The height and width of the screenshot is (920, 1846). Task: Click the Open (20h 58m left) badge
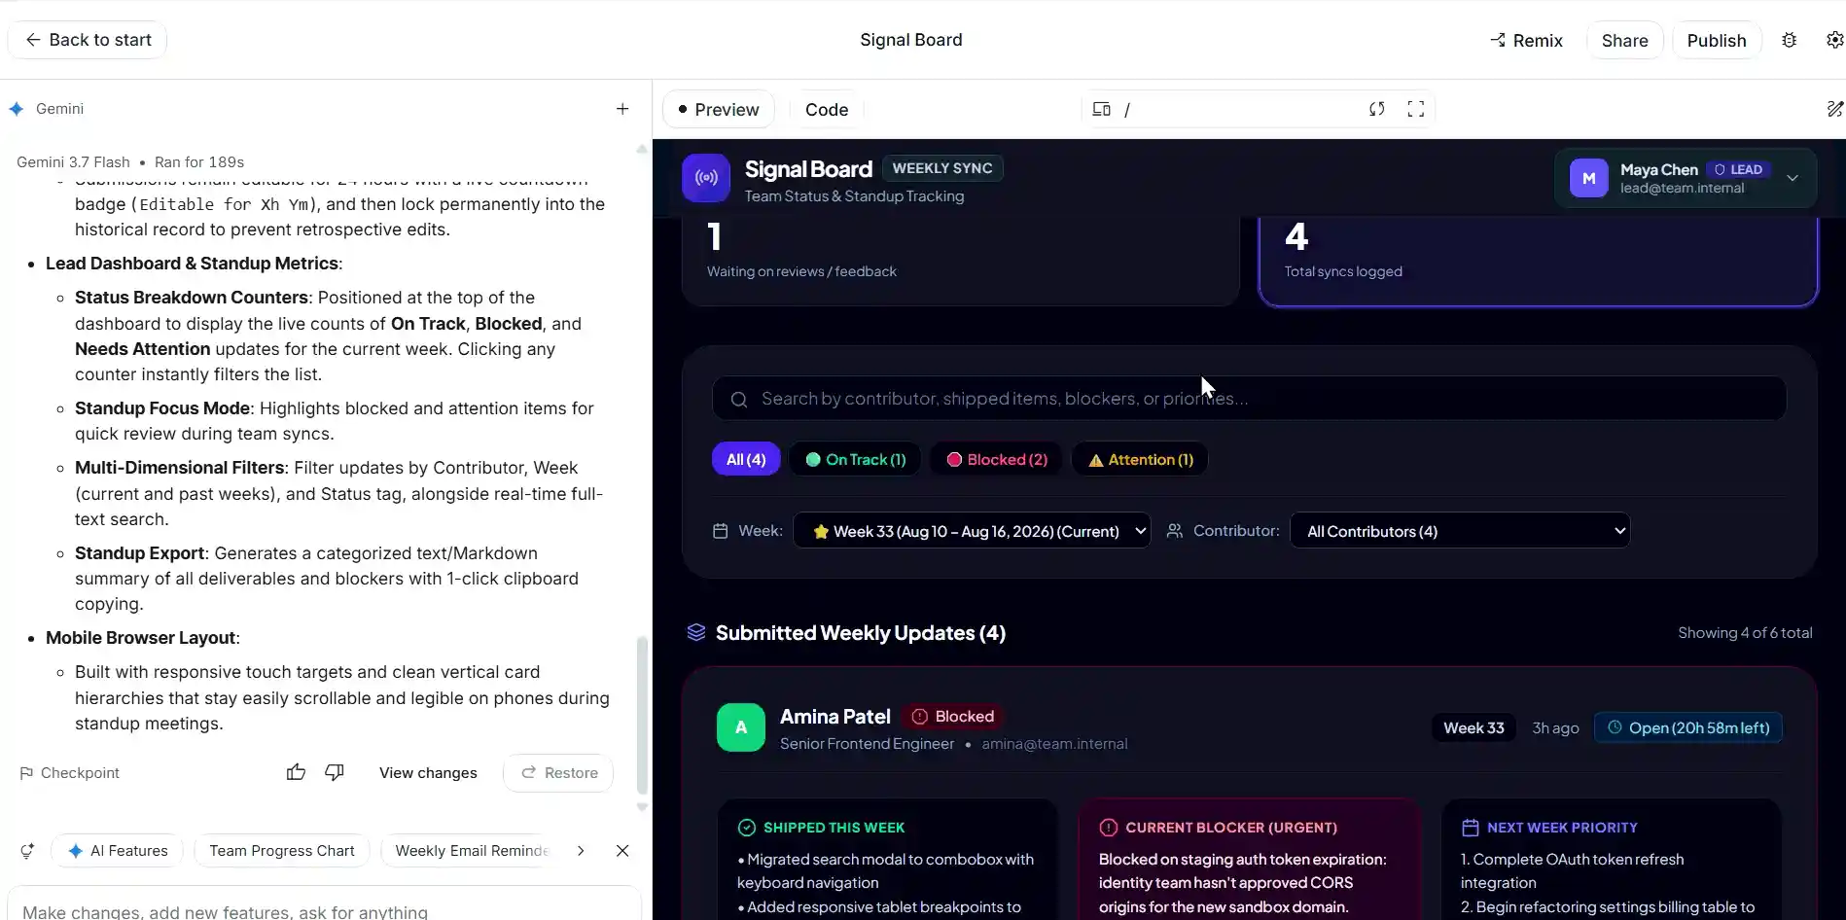[x=1688, y=727]
